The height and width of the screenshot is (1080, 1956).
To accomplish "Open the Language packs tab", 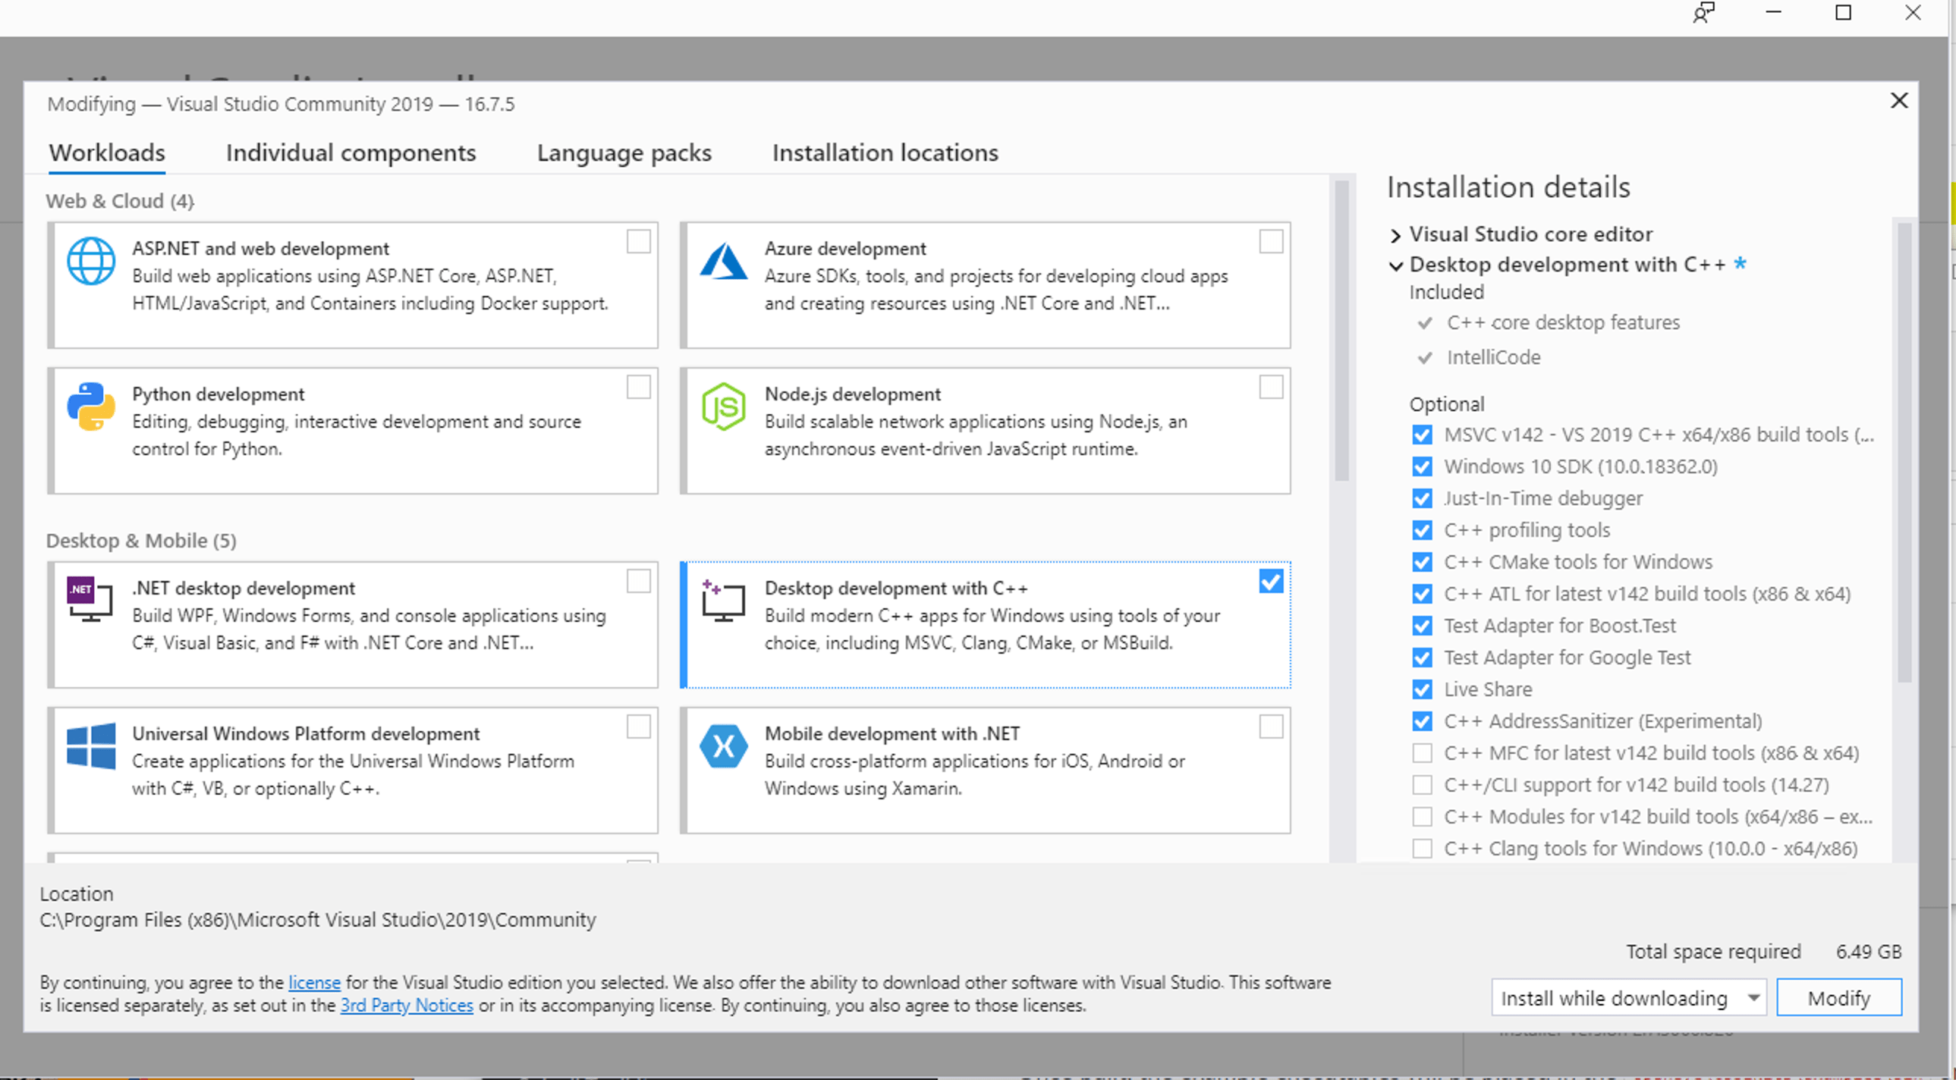I will tap(624, 153).
